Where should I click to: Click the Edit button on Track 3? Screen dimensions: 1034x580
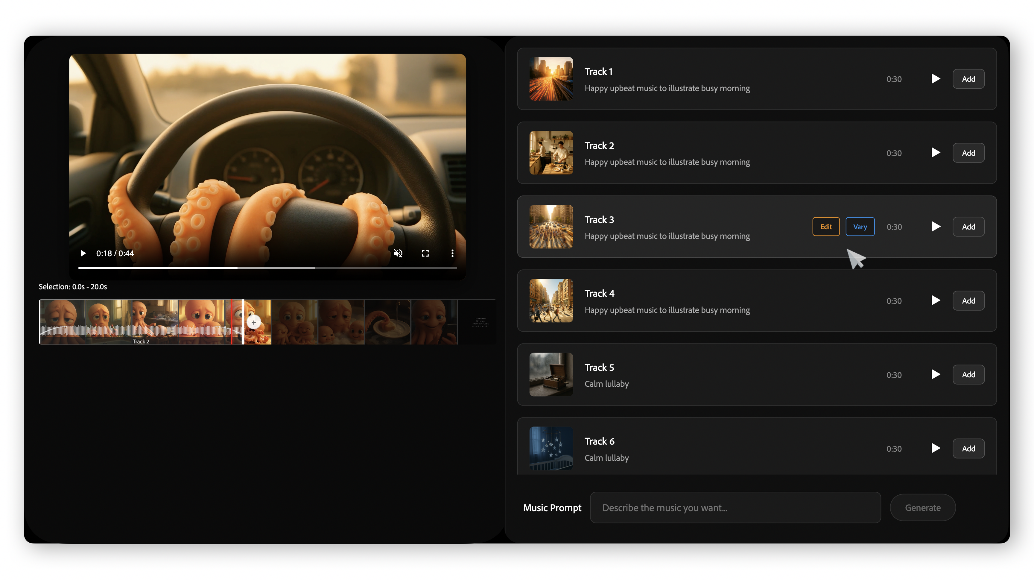[x=826, y=227]
